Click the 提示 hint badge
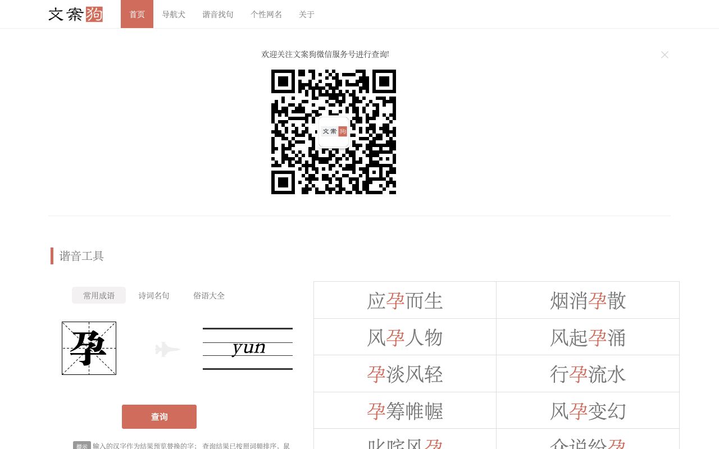Image resolution: width=719 pixels, height=449 pixels. click(81, 446)
